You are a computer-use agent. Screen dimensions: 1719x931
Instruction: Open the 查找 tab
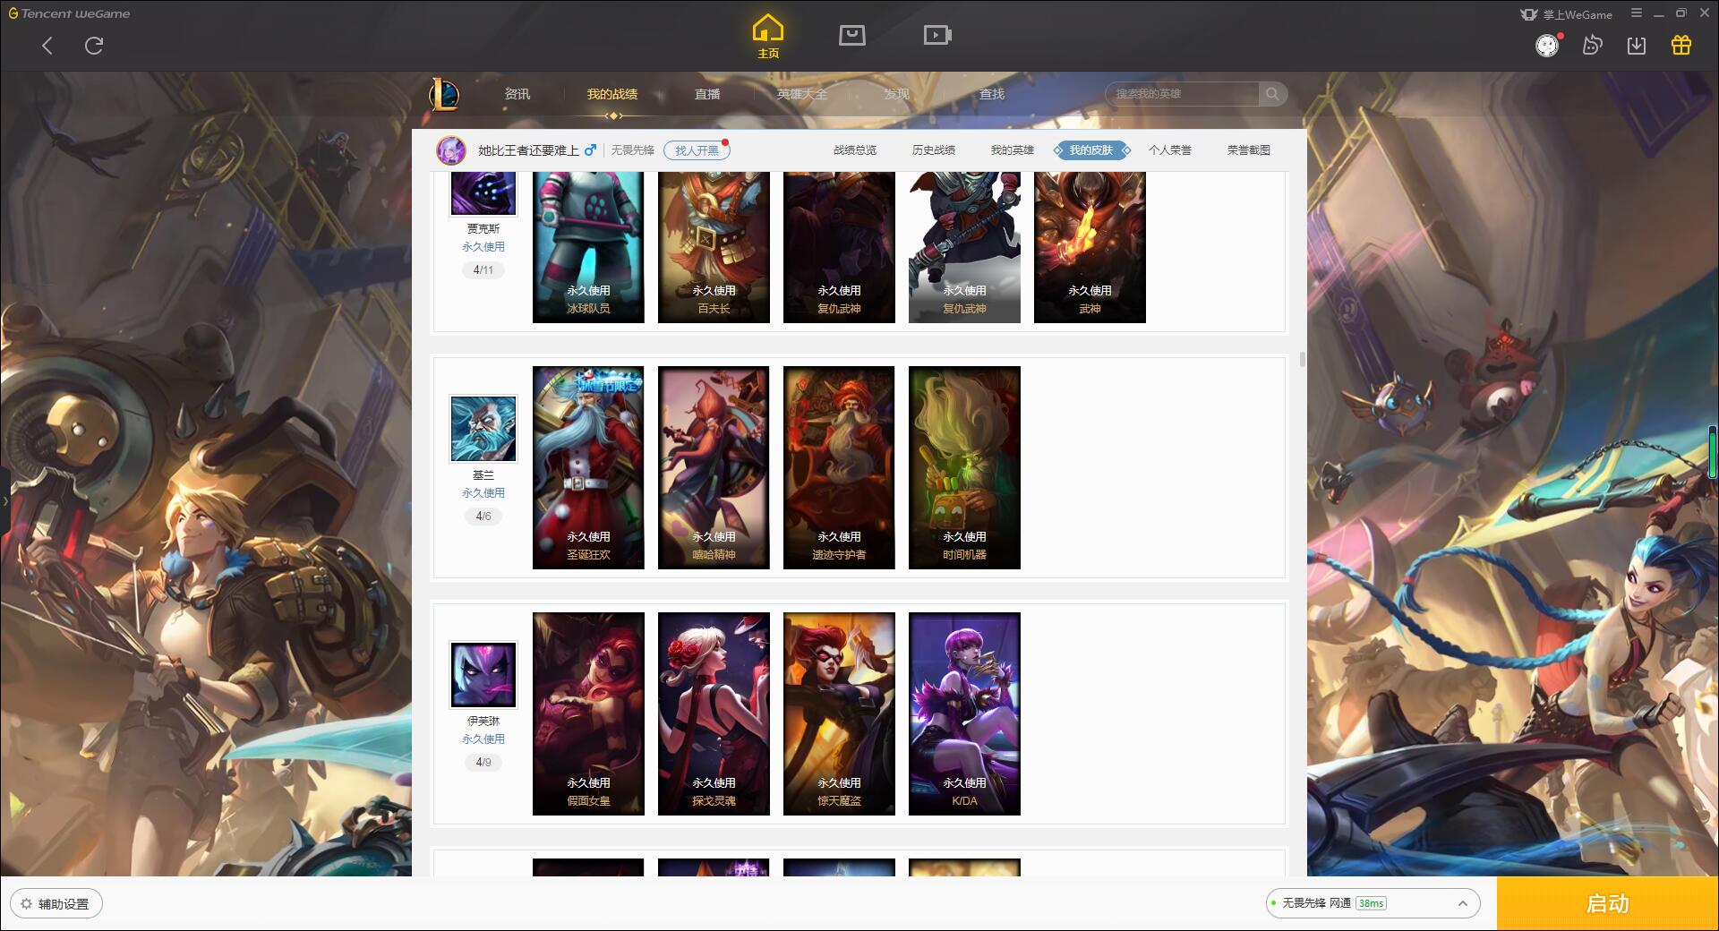click(x=992, y=94)
